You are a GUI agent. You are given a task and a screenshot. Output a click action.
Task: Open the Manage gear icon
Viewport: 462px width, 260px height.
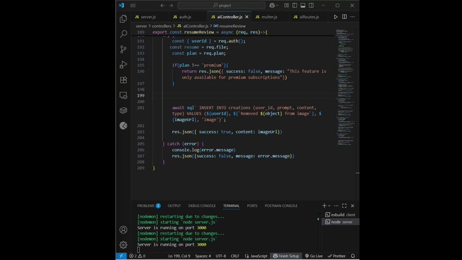pos(123,245)
